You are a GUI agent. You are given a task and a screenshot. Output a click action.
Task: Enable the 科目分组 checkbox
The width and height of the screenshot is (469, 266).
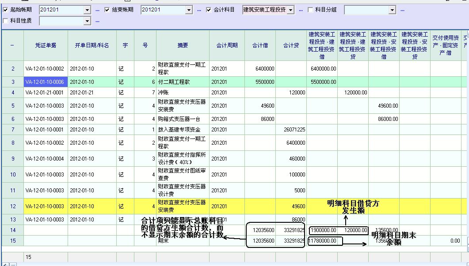[310, 10]
